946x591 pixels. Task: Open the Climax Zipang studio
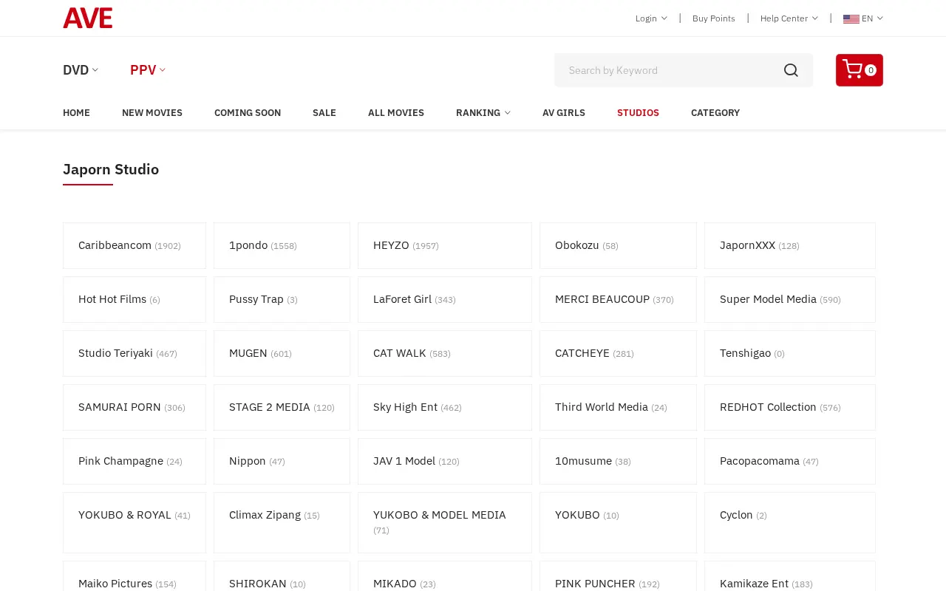[282, 522]
